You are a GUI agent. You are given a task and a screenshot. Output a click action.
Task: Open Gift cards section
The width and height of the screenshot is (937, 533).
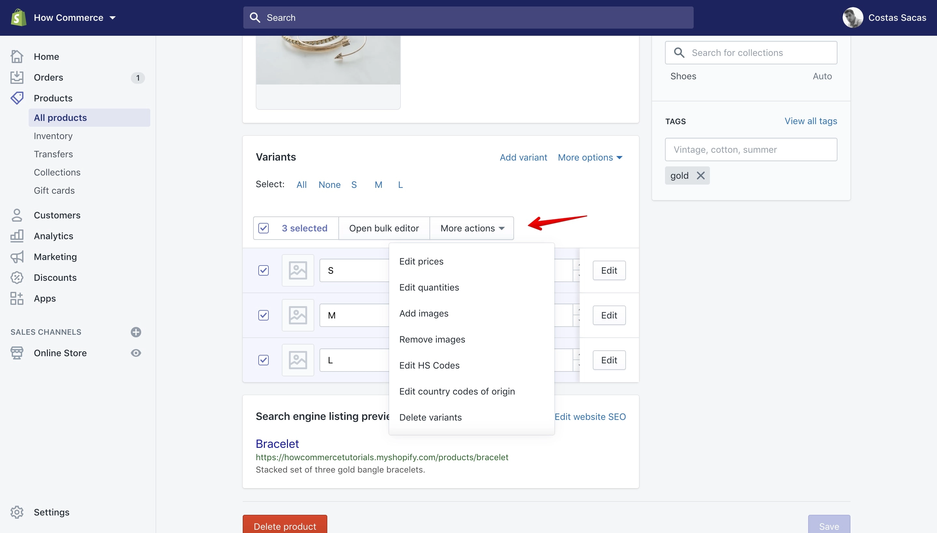click(x=54, y=190)
